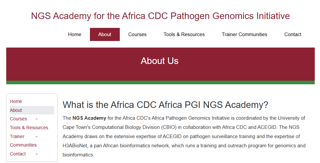This screenshot has height=163, width=320.
Task: Open Trainer Communities in top navigation
Action: 244,34
